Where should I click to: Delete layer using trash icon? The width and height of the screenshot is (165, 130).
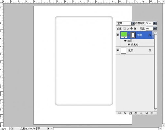[152, 113]
